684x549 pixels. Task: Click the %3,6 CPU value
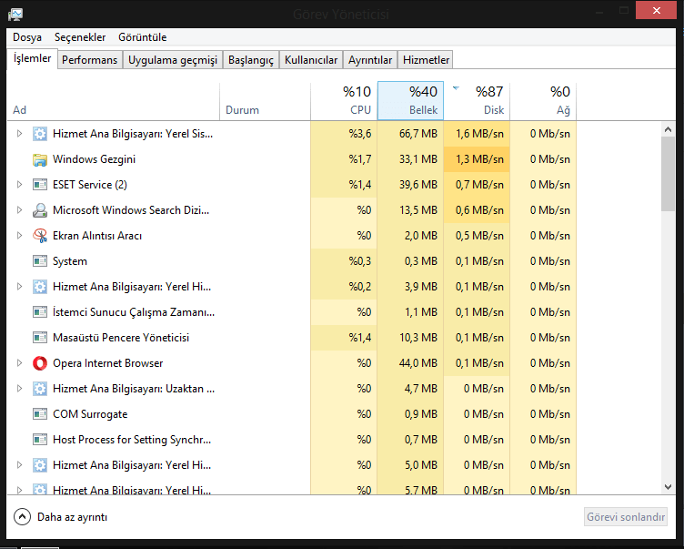(360, 134)
